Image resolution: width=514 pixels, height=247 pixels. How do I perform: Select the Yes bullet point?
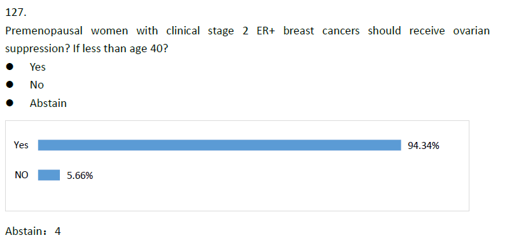click(10, 67)
